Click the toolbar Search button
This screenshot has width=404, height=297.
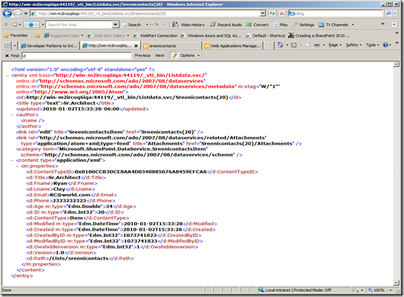[132, 25]
